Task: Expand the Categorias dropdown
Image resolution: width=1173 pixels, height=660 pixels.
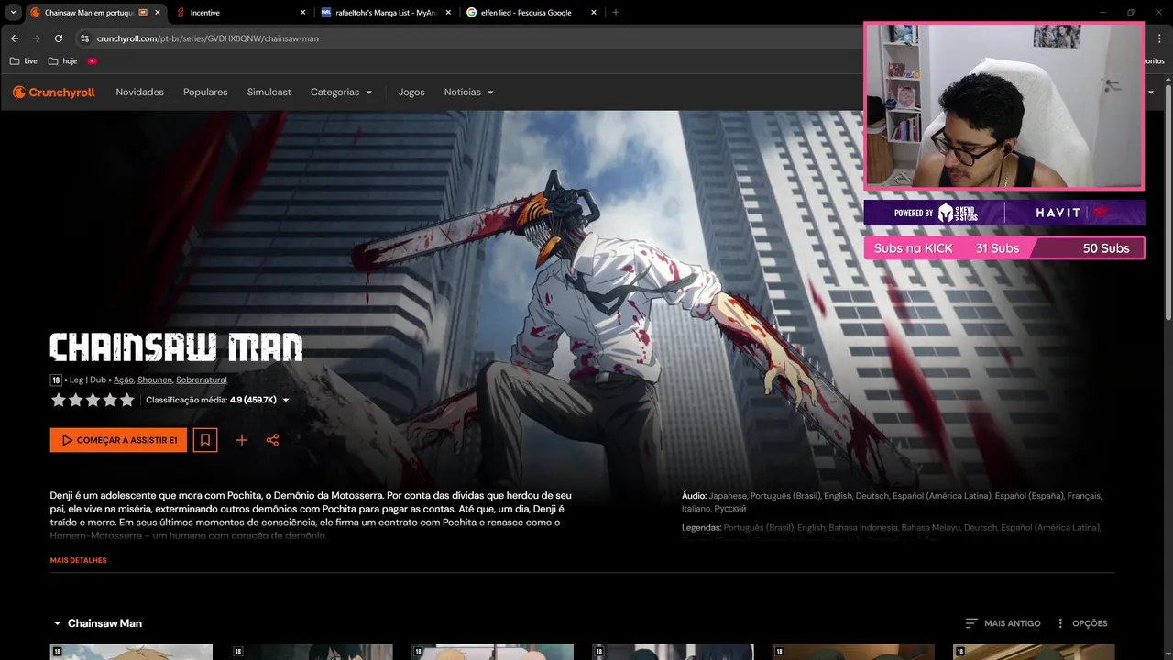Action: [x=341, y=93]
